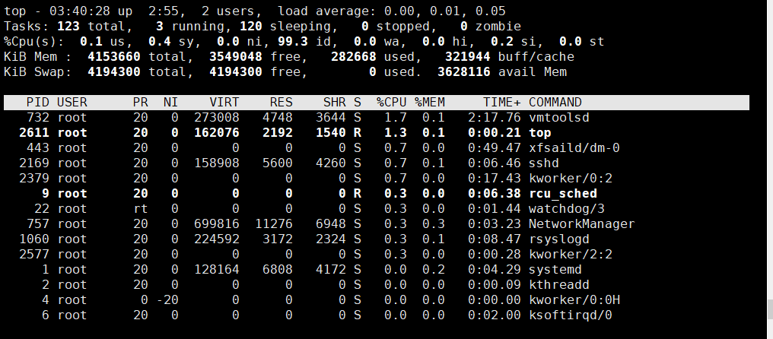The width and height of the screenshot is (773, 339).
Task: Click the vertical scrollbar thumb
Action: [770, 310]
